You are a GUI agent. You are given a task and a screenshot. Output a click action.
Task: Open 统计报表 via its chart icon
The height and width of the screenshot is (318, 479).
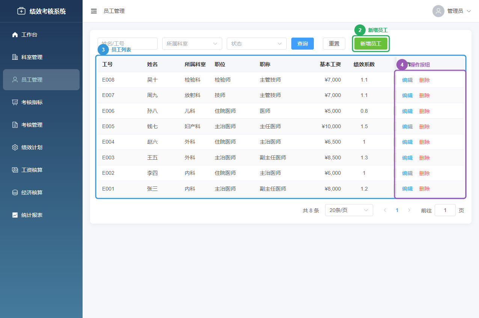pos(15,215)
